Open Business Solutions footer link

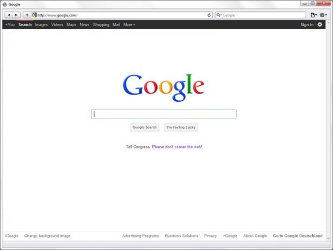tap(181, 236)
